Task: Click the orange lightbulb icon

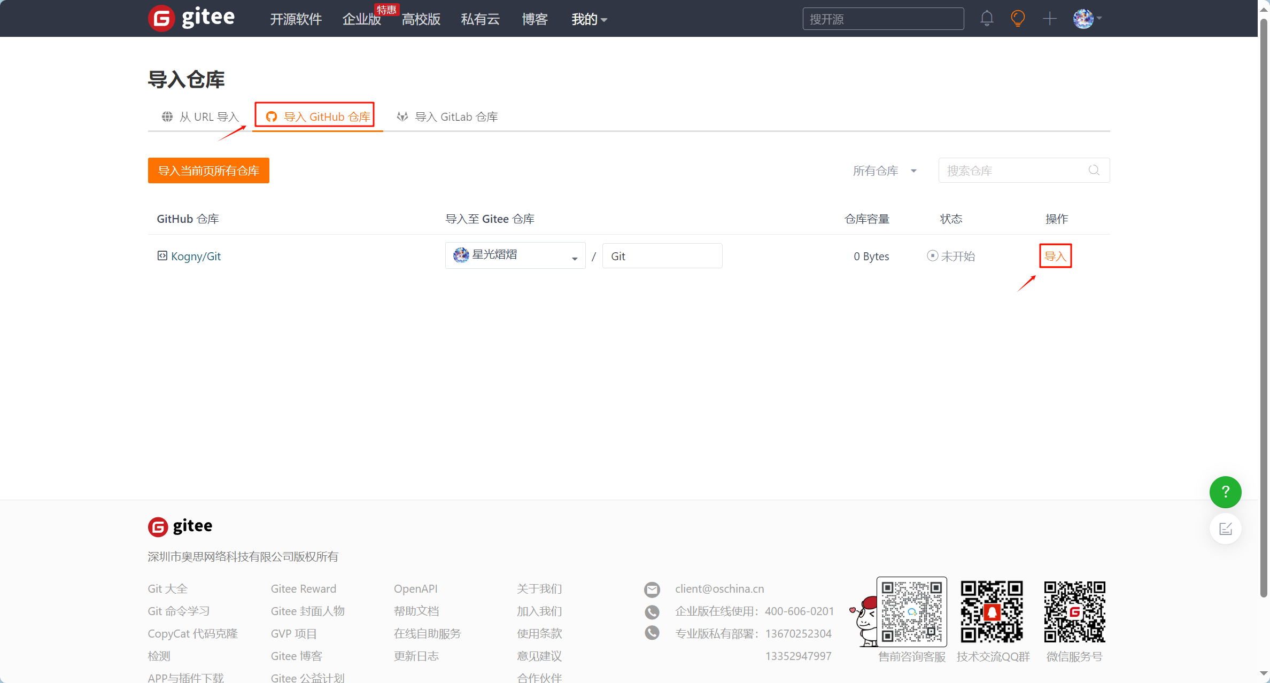Action: [x=1018, y=19]
